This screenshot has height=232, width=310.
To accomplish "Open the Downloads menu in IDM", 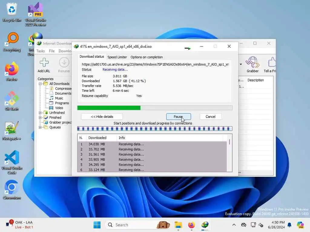I will coord(65,51).
